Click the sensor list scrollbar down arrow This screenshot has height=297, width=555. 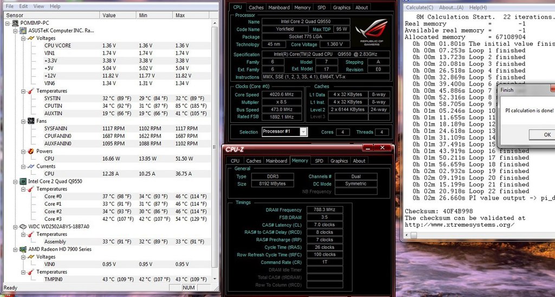[215, 280]
